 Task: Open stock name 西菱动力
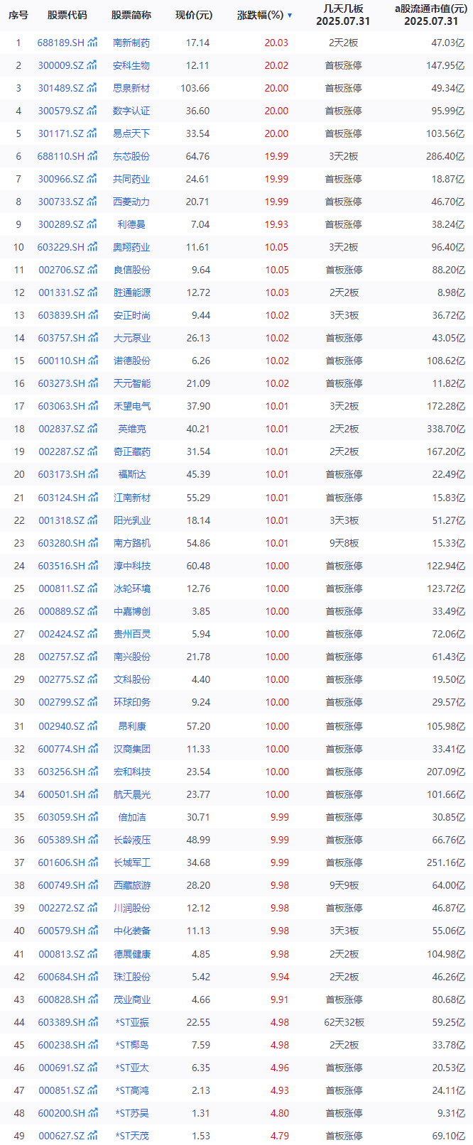pyautogui.click(x=131, y=202)
